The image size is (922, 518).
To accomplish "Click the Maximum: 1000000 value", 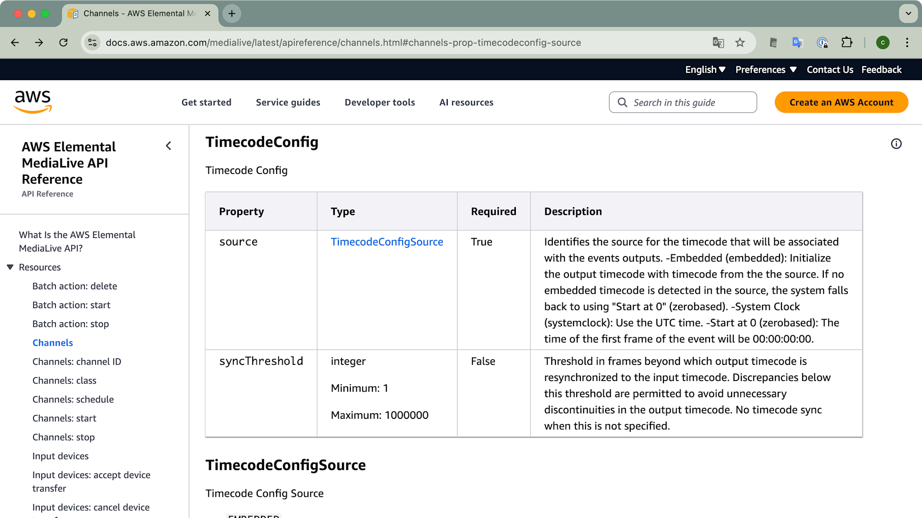I will (380, 415).
